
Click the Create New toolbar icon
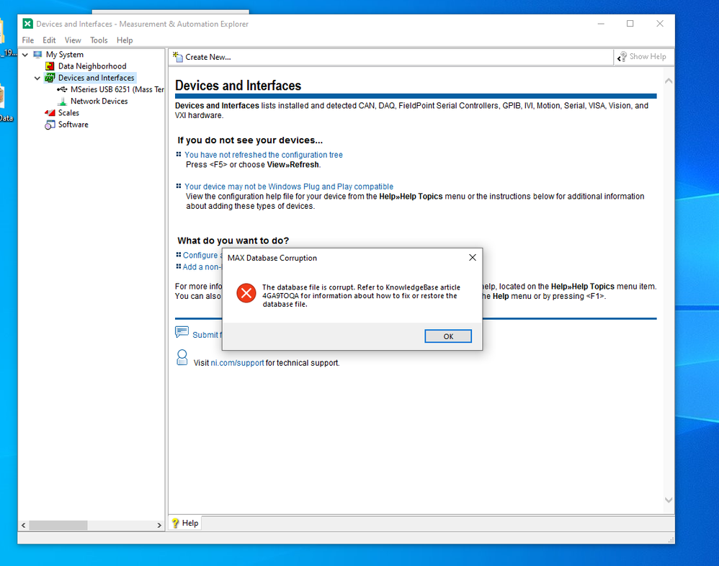pos(178,57)
